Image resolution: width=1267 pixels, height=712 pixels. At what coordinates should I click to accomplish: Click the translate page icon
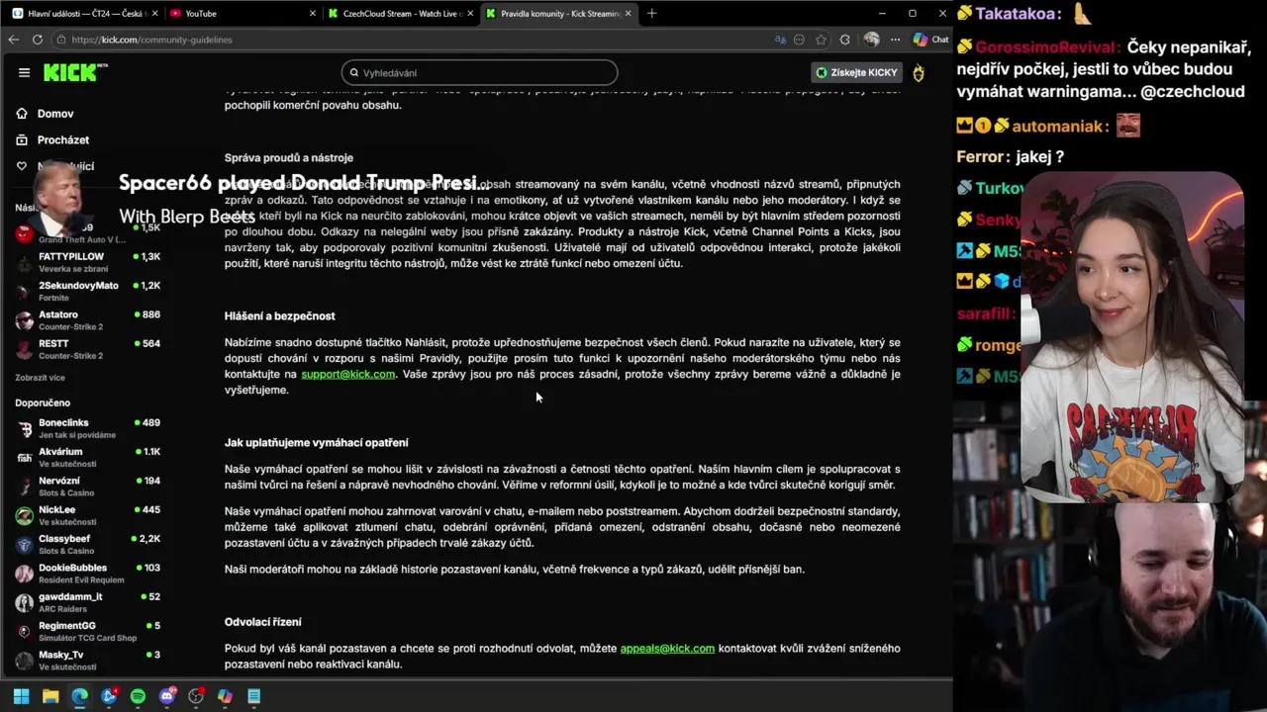click(780, 40)
